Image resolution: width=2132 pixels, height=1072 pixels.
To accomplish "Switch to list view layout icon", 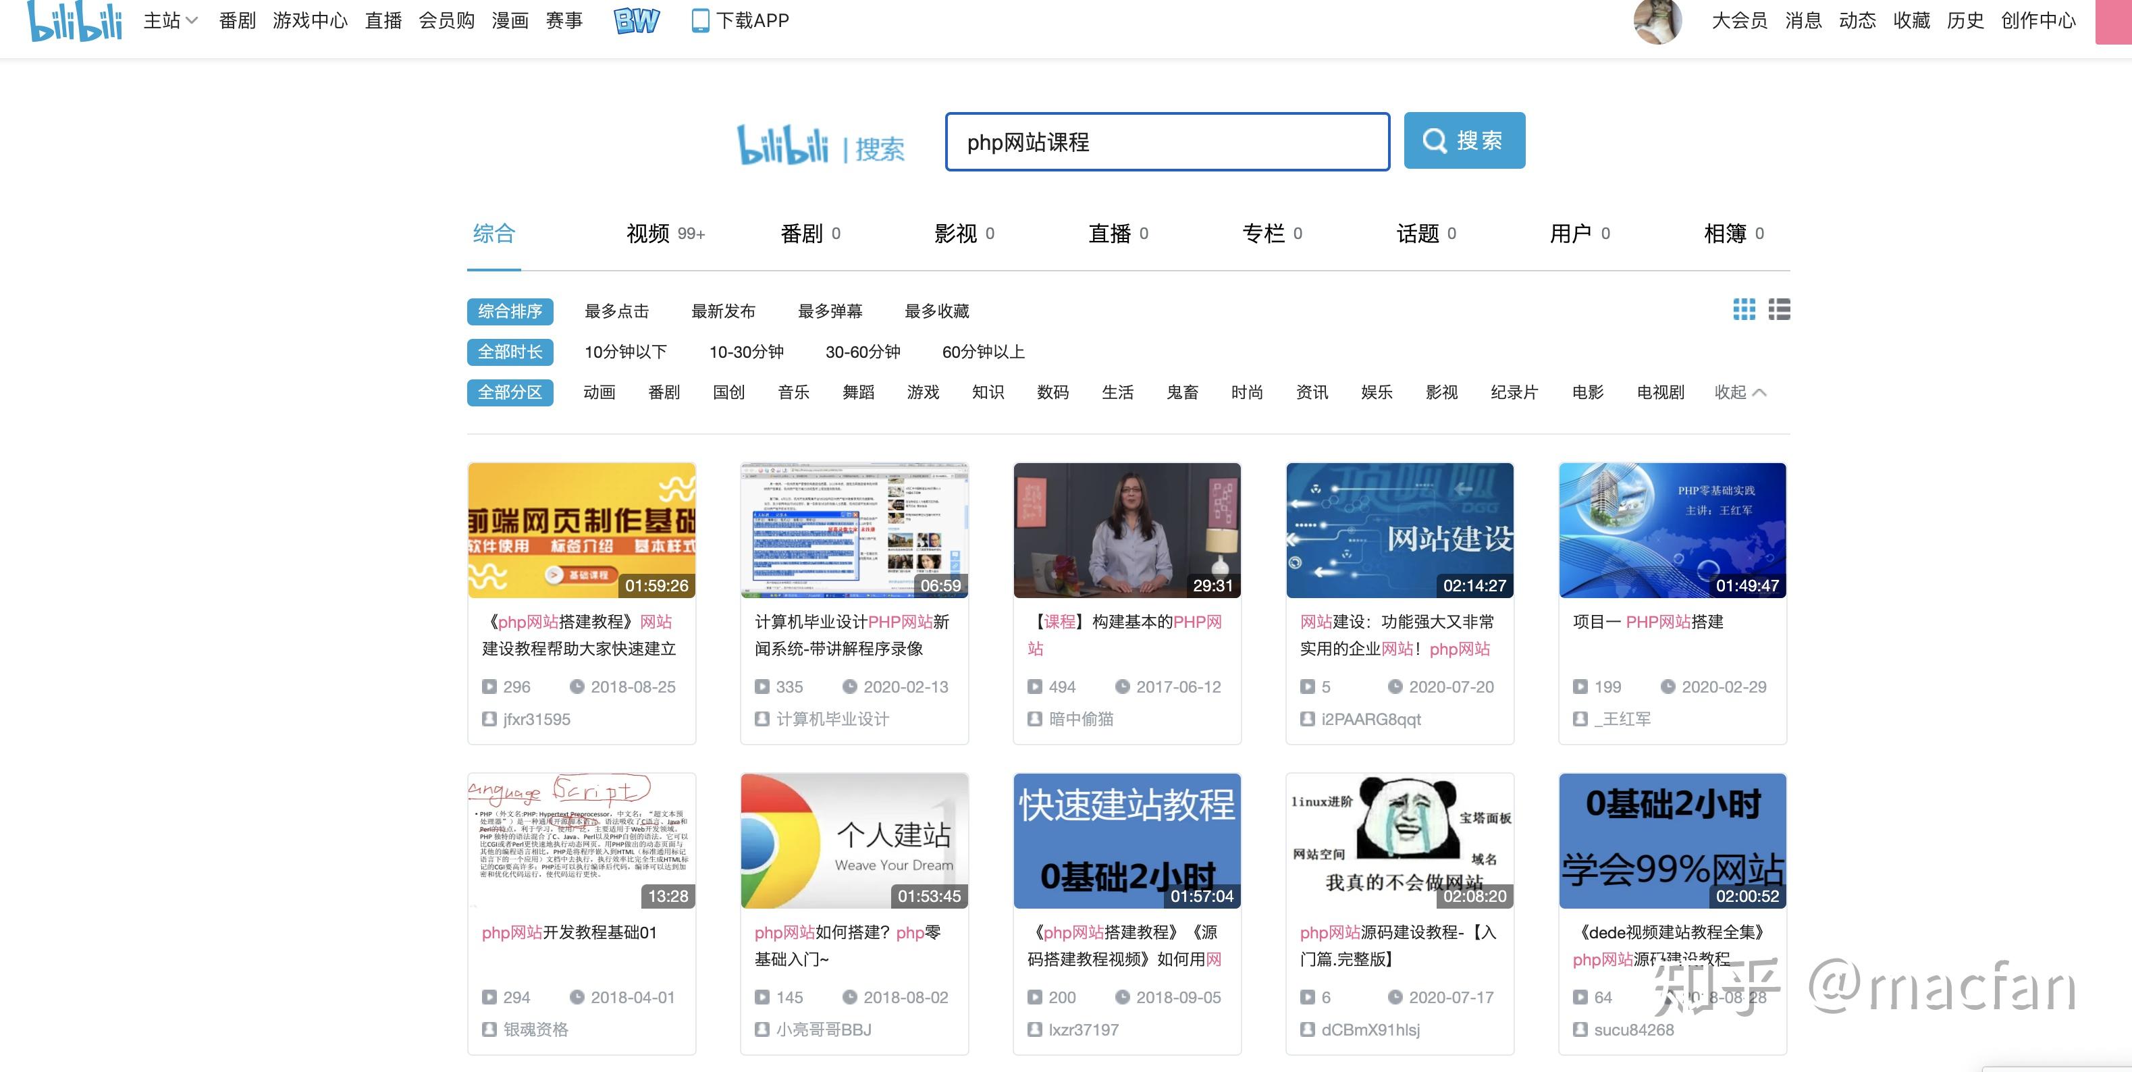I will pyautogui.click(x=1780, y=310).
